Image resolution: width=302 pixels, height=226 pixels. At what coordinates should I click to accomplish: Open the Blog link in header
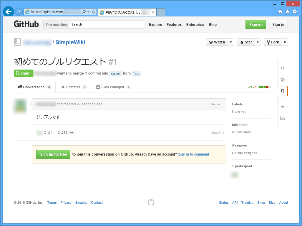213,25
